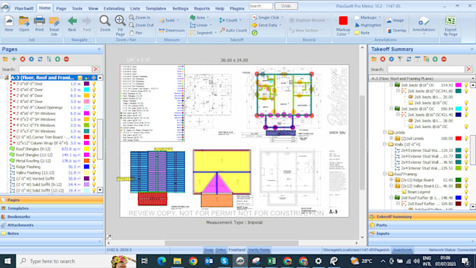Open the Inputs pane
Image resolution: width=476 pixels, height=268 pixels.
tap(422, 234)
